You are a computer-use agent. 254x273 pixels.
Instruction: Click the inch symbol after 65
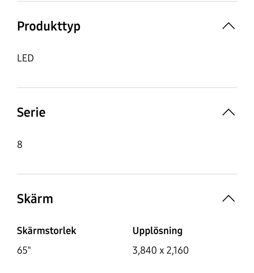pyautogui.click(x=30, y=249)
